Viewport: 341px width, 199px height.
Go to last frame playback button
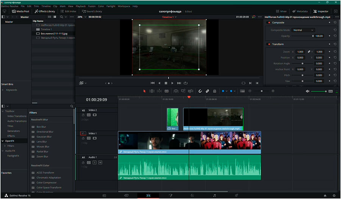[x=179, y=83]
